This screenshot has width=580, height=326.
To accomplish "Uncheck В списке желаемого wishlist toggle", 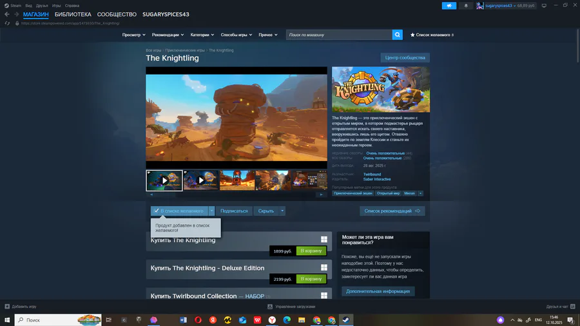I will (179, 211).
